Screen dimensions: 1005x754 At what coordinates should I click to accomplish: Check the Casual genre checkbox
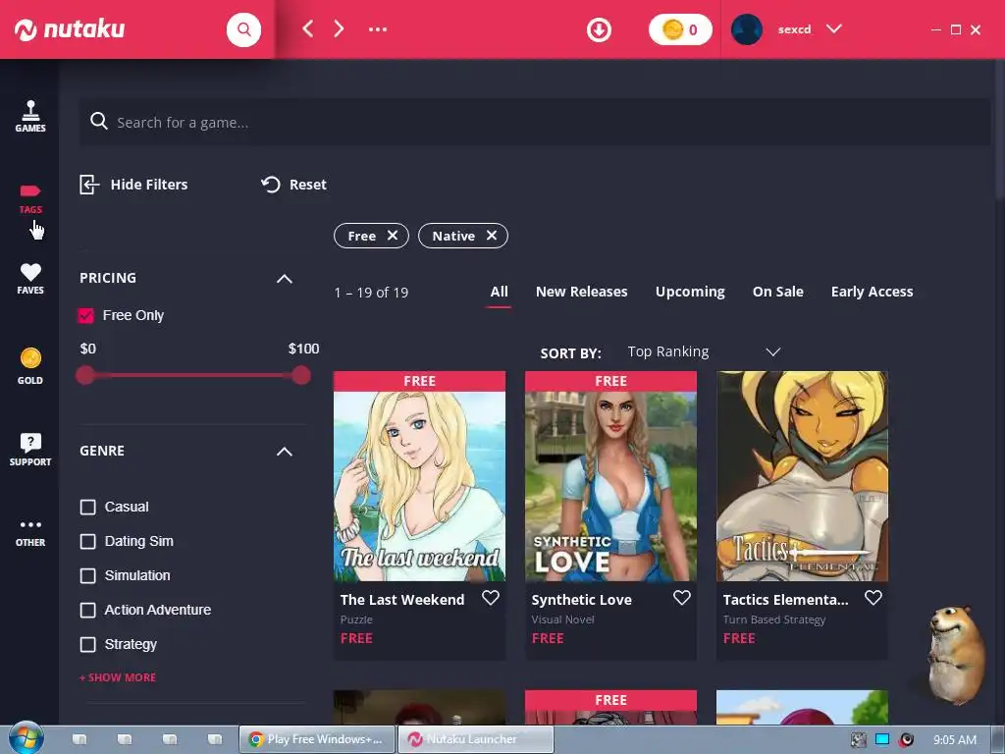(87, 508)
